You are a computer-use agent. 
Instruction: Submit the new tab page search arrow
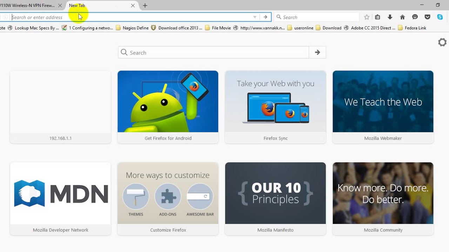317,52
